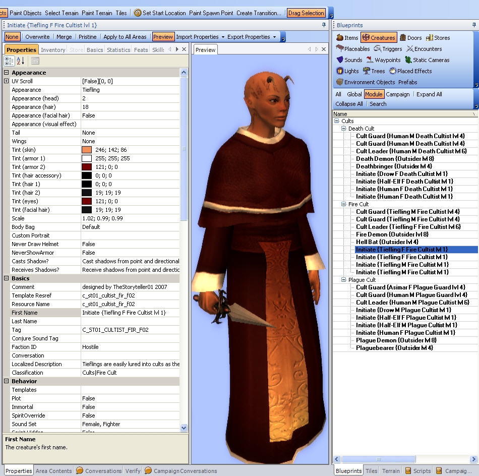This screenshot has width=479, height=476.
Task: Toggle the Preview button in toolbar
Action: [163, 37]
